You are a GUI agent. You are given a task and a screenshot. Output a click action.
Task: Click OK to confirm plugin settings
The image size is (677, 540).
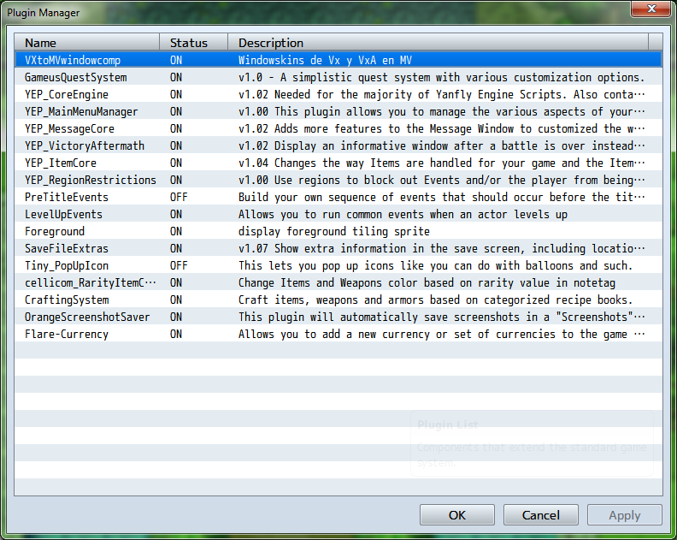click(x=456, y=515)
